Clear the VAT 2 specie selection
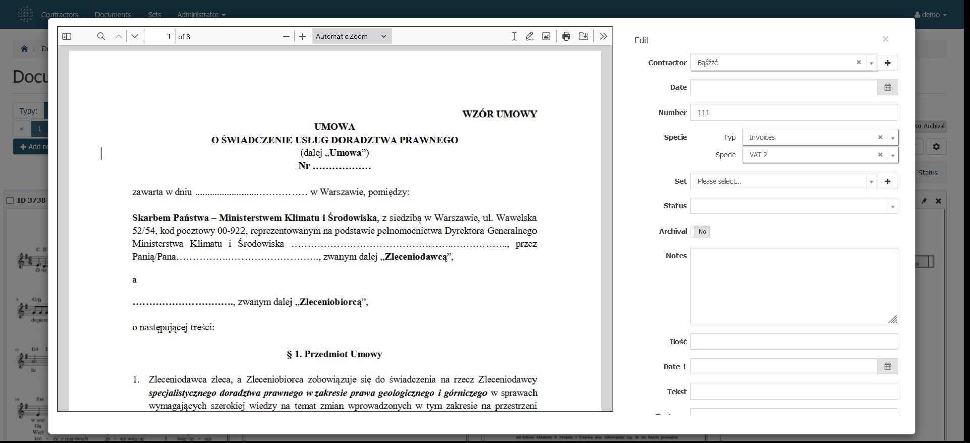970x443 pixels. (880, 155)
